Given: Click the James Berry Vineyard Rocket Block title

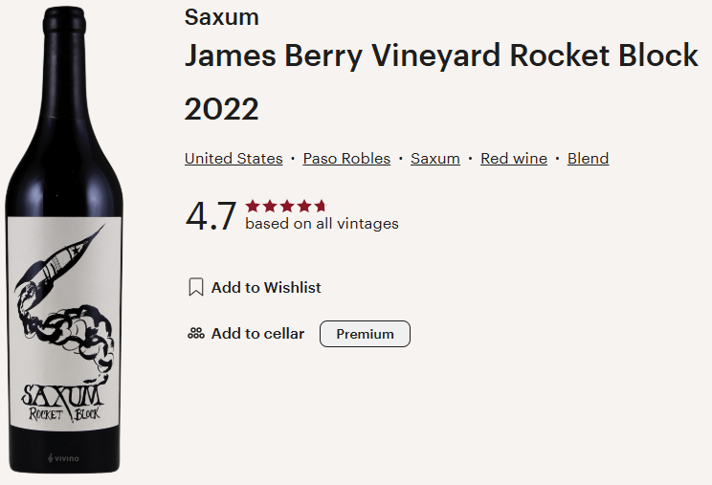Looking at the screenshot, I should 441,55.
